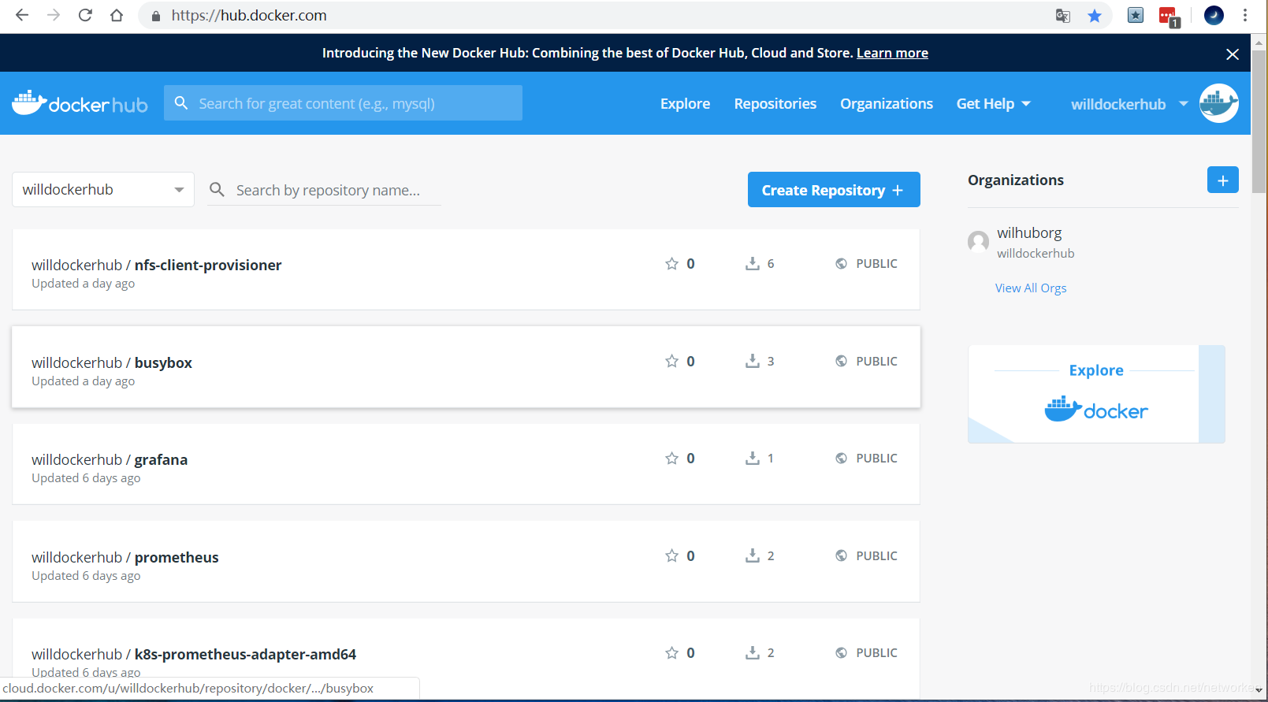
Task: Go to Repositories
Action: 775,104
